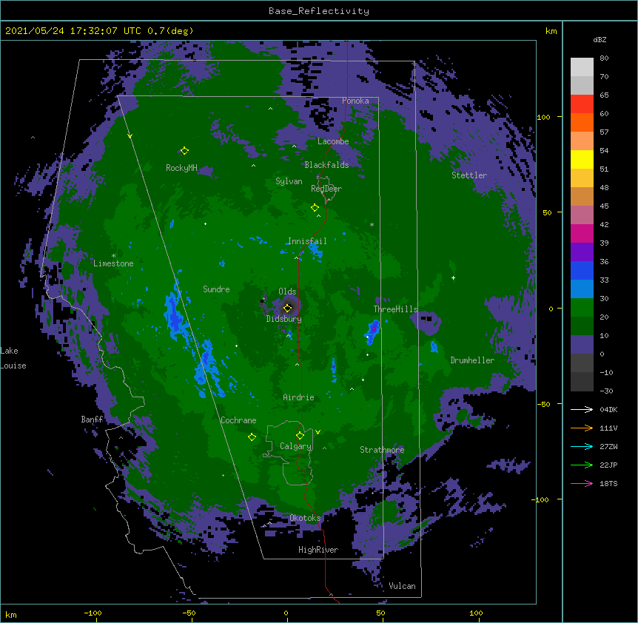
Task: Click the HighRiver town label
Action: 318,550
